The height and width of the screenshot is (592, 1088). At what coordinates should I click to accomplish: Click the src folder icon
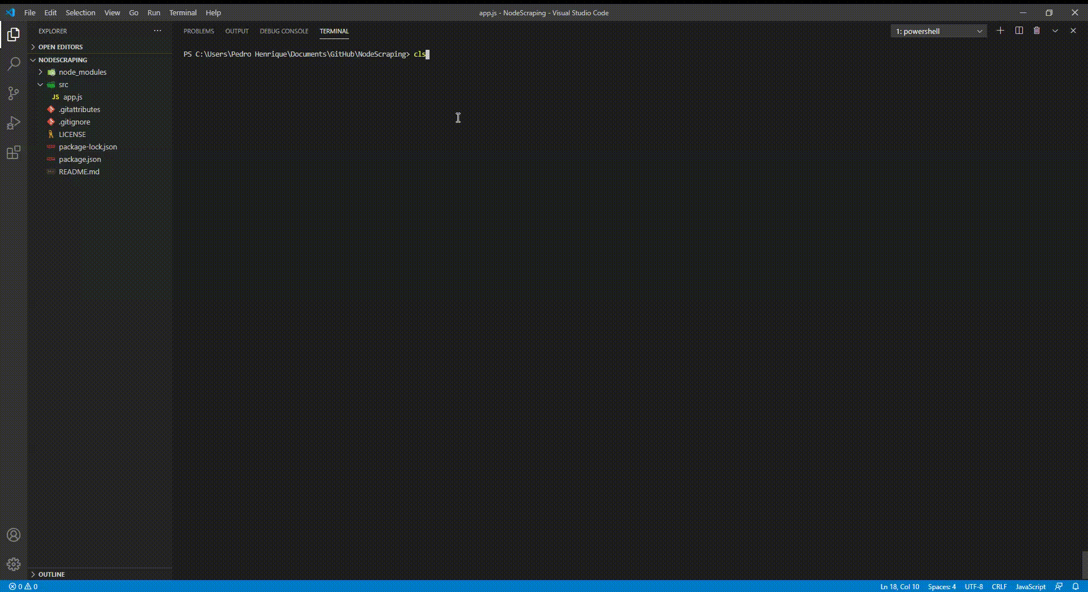pyautogui.click(x=51, y=84)
